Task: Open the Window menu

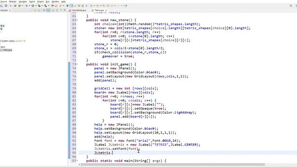Action: (x=55, y=1)
